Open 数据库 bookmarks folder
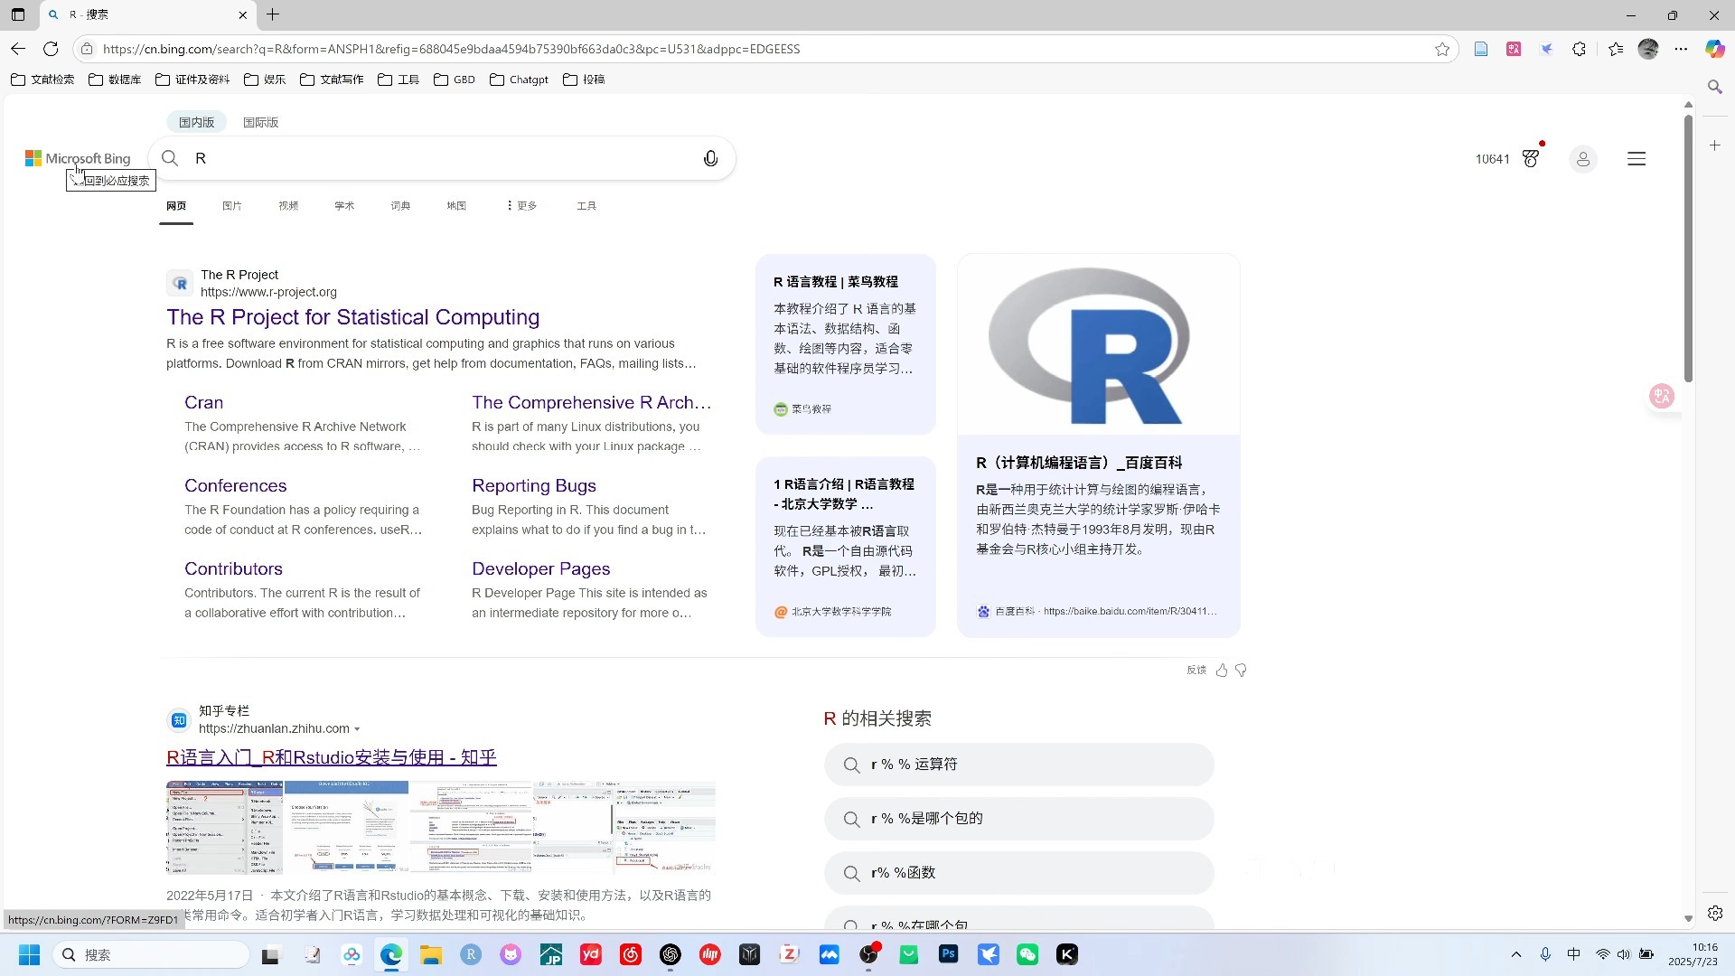1735x976 pixels. click(x=115, y=80)
